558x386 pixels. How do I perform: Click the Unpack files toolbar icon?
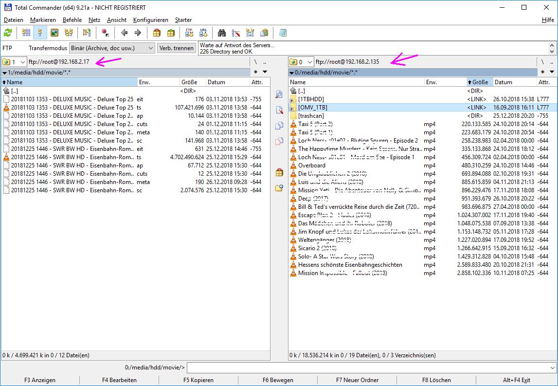171,33
